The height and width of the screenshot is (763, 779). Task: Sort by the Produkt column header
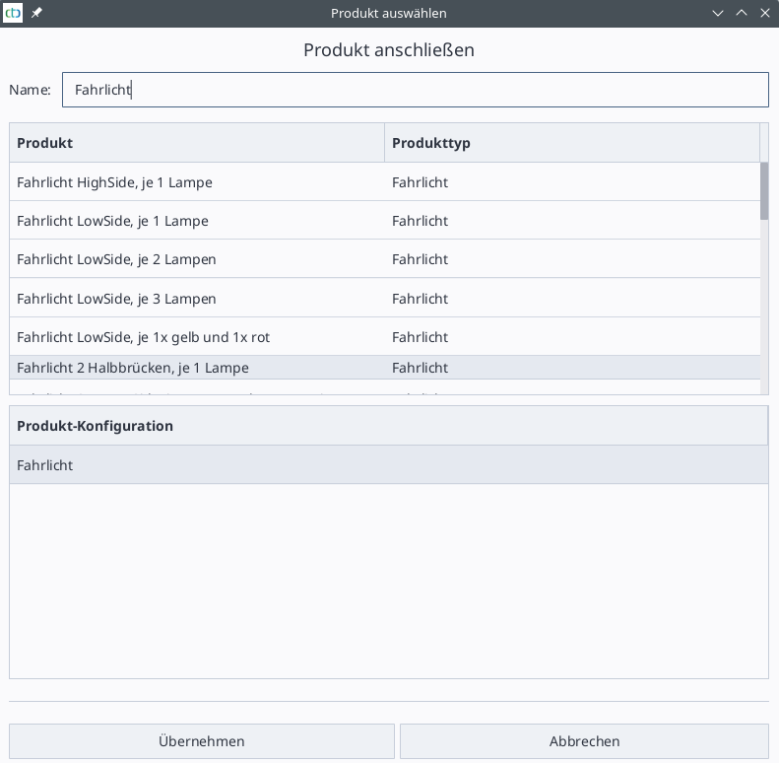pos(197,143)
